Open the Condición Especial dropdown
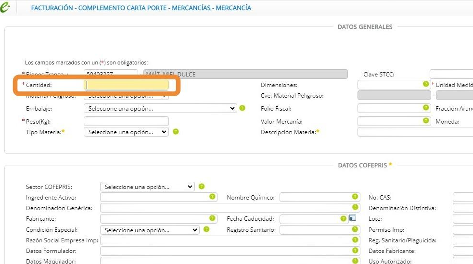This screenshot has width=473, height=264. 150,230
